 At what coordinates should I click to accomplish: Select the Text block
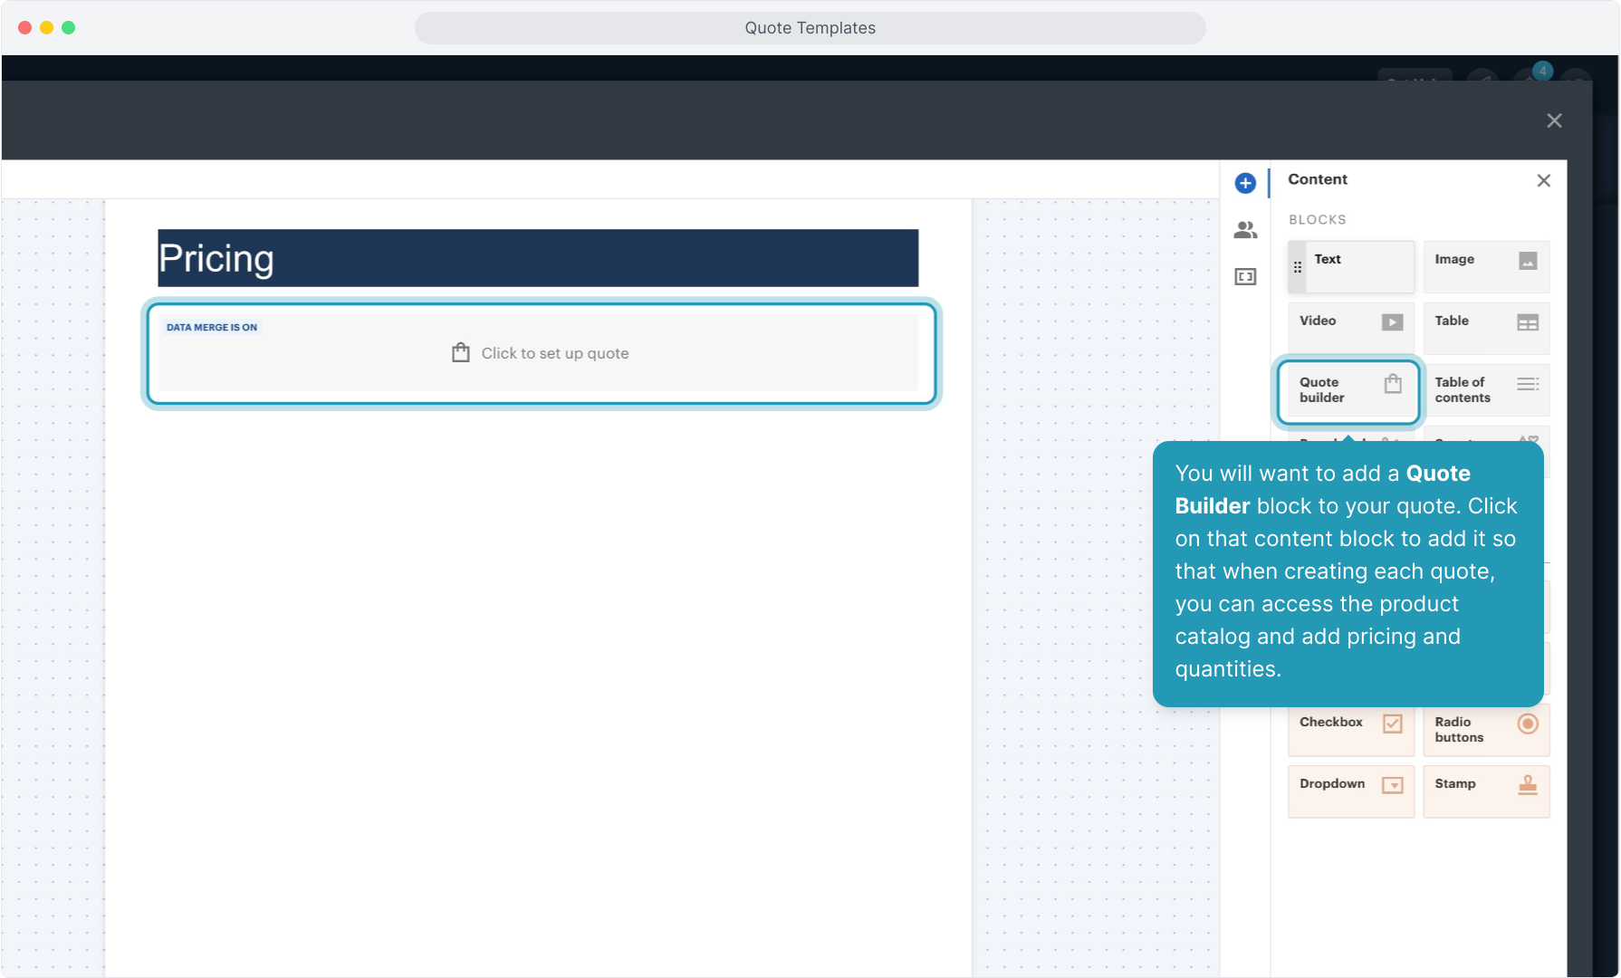[1358, 266]
